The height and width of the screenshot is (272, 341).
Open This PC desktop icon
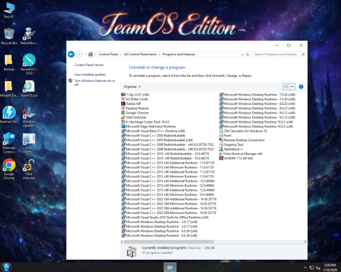point(9,10)
